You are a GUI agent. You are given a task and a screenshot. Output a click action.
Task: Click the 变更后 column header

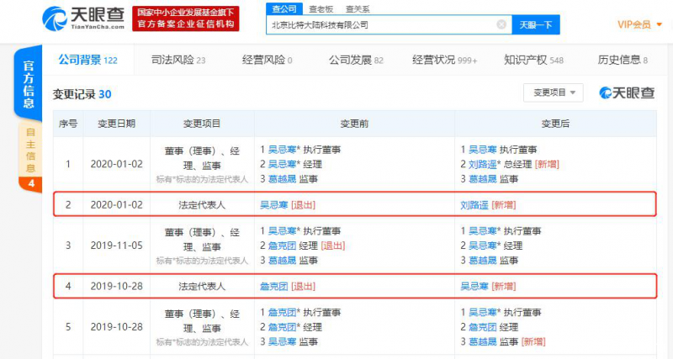point(555,124)
